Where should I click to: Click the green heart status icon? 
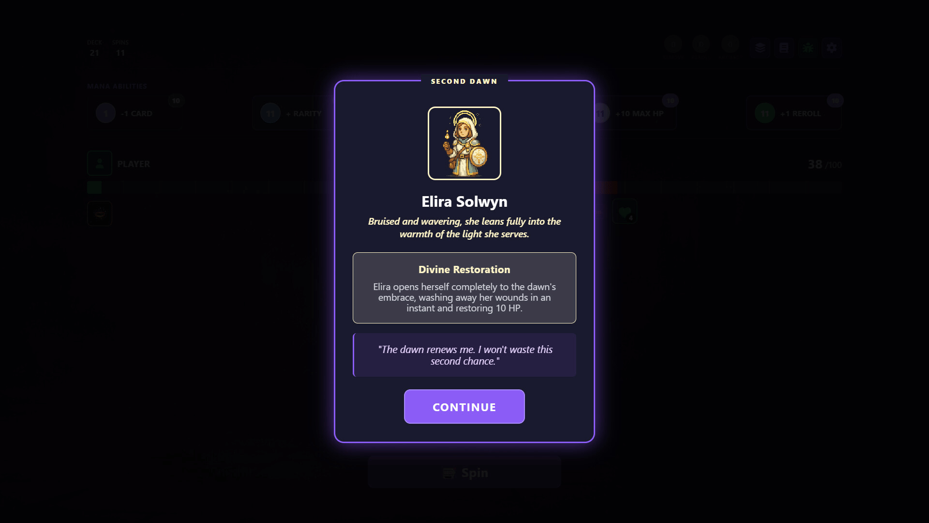[625, 212]
